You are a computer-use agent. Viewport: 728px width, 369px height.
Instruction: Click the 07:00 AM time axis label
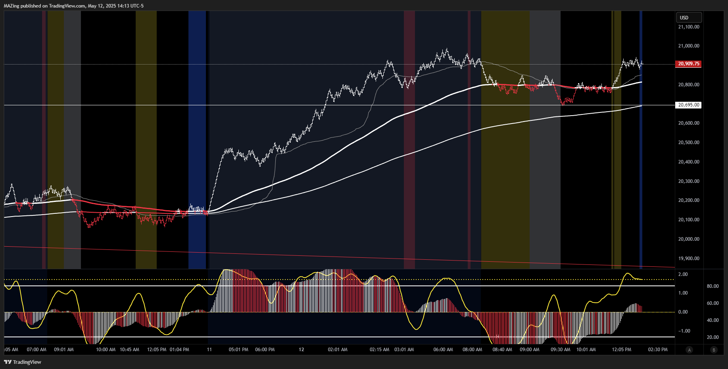[x=36, y=350]
